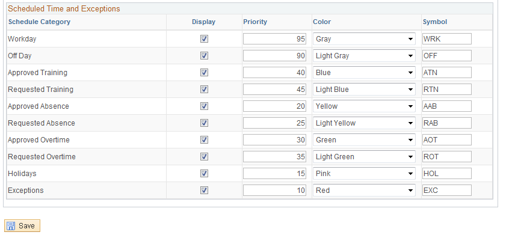Click the ATN symbol field
518x241 pixels.
pyautogui.click(x=446, y=73)
